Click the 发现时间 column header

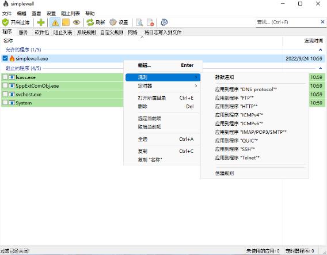coord(314,40)
